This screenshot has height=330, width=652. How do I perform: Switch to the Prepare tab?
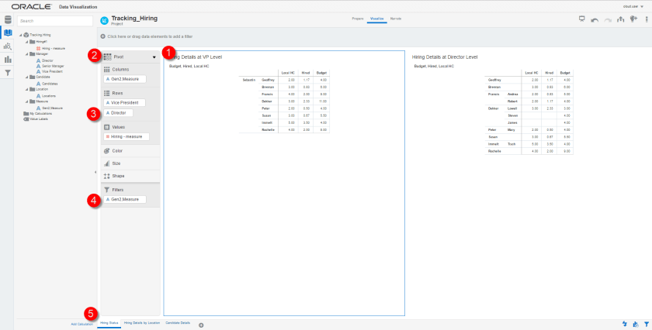pyautogui.click(x=358, y=17)
